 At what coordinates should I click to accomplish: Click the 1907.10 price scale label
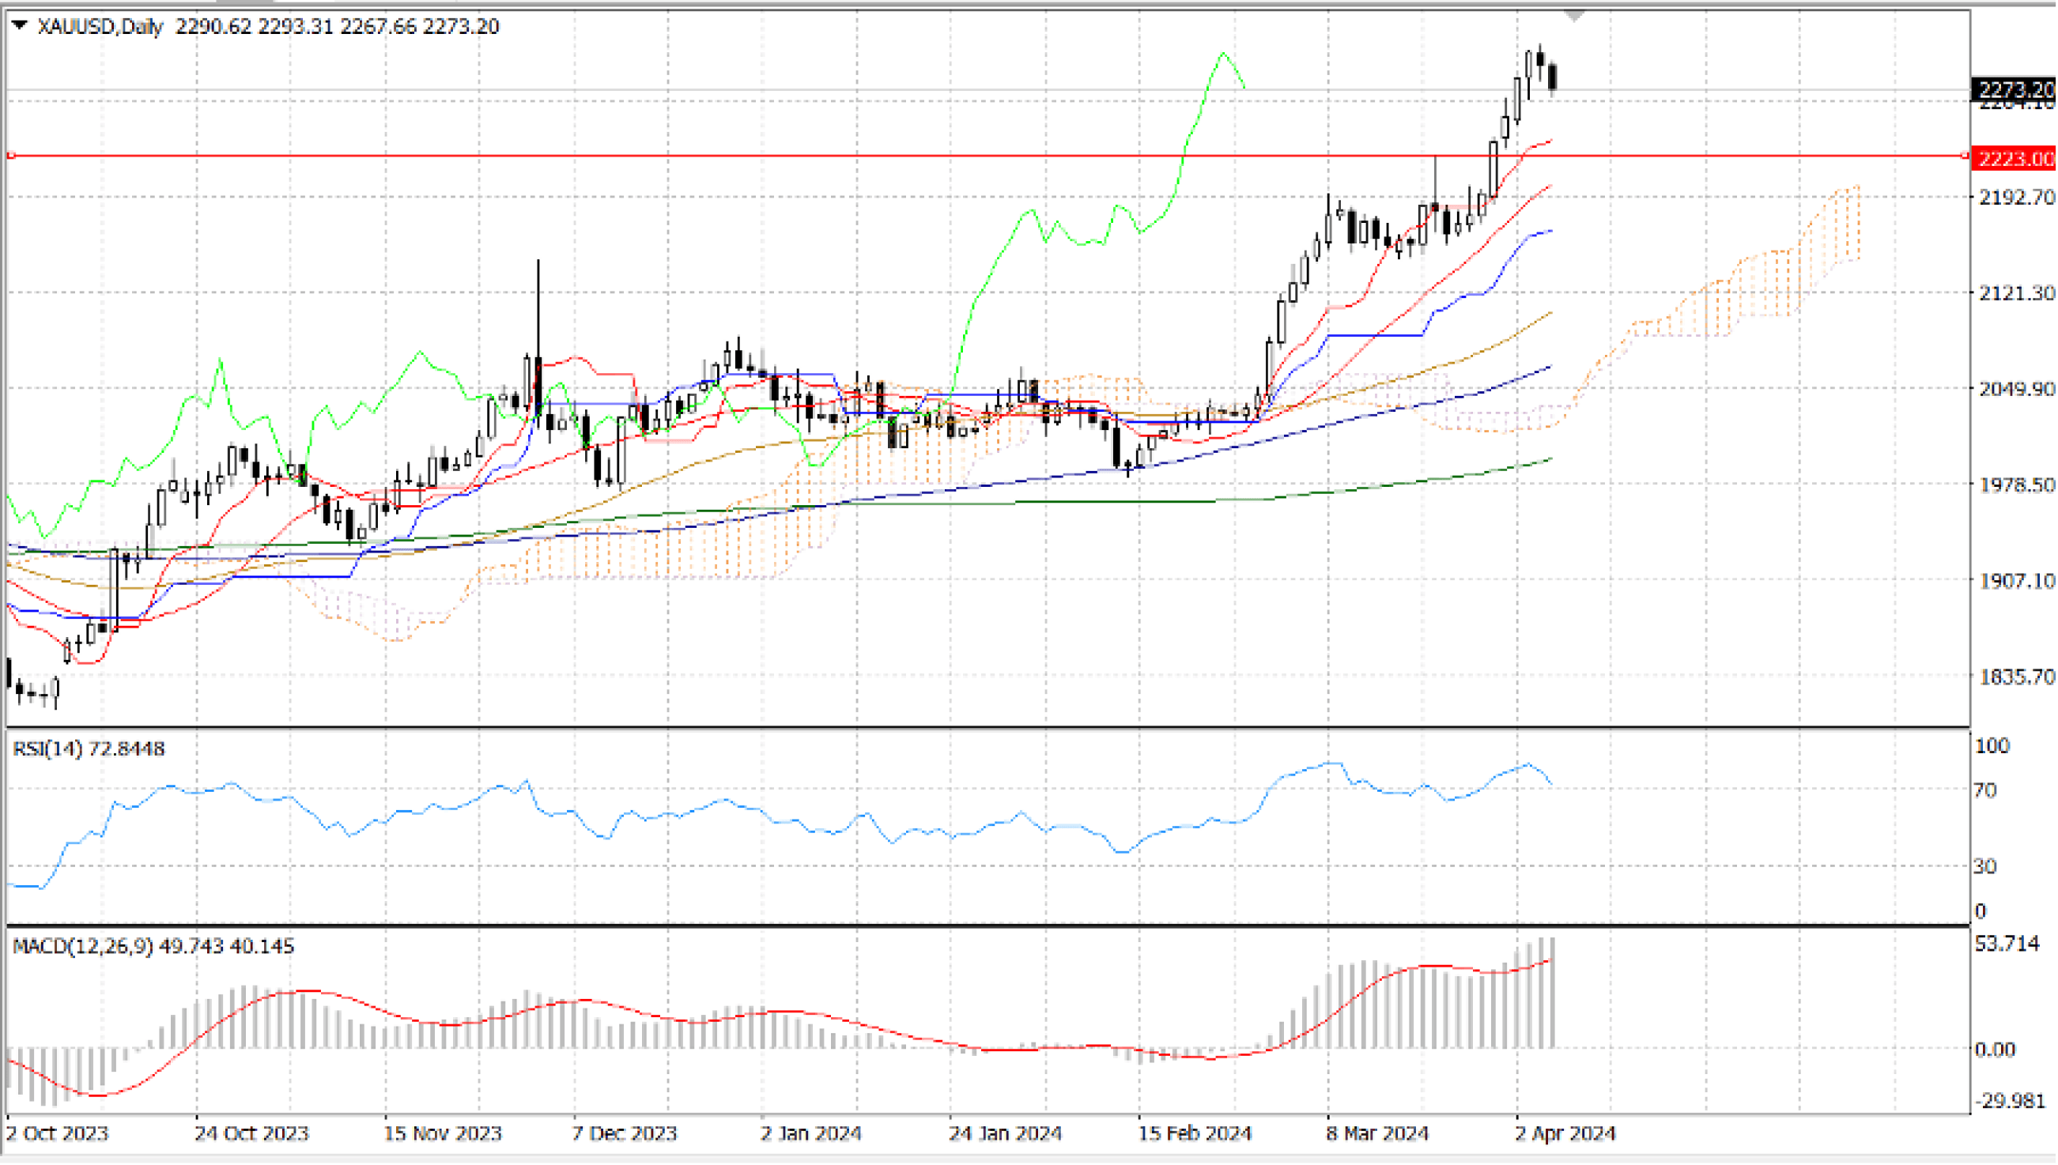(2015, 581)
